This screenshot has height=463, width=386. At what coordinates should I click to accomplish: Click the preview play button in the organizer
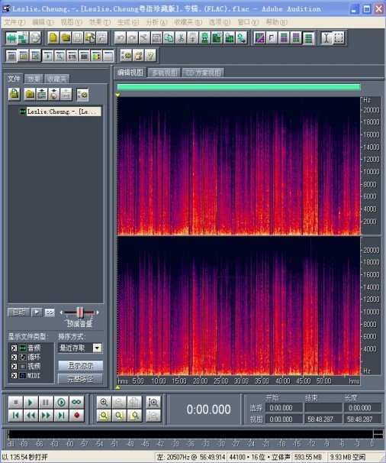pyautogui.click(x=37, y=312)
